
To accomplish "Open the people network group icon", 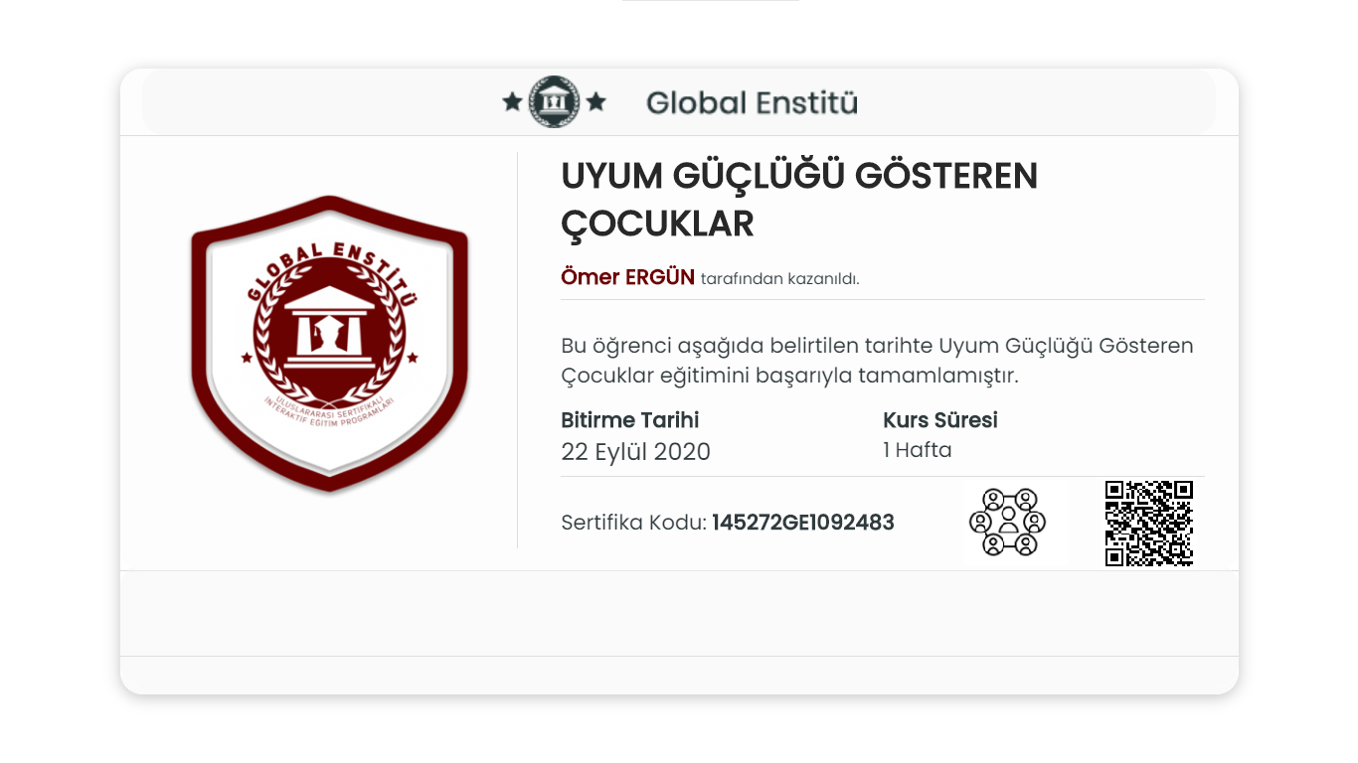I will [1007, 523].
